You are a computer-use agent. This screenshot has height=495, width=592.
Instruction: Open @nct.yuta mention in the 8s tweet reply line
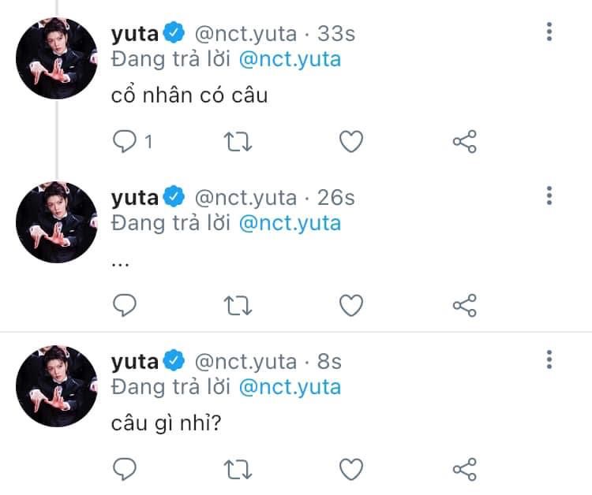(x=289, y=387)
